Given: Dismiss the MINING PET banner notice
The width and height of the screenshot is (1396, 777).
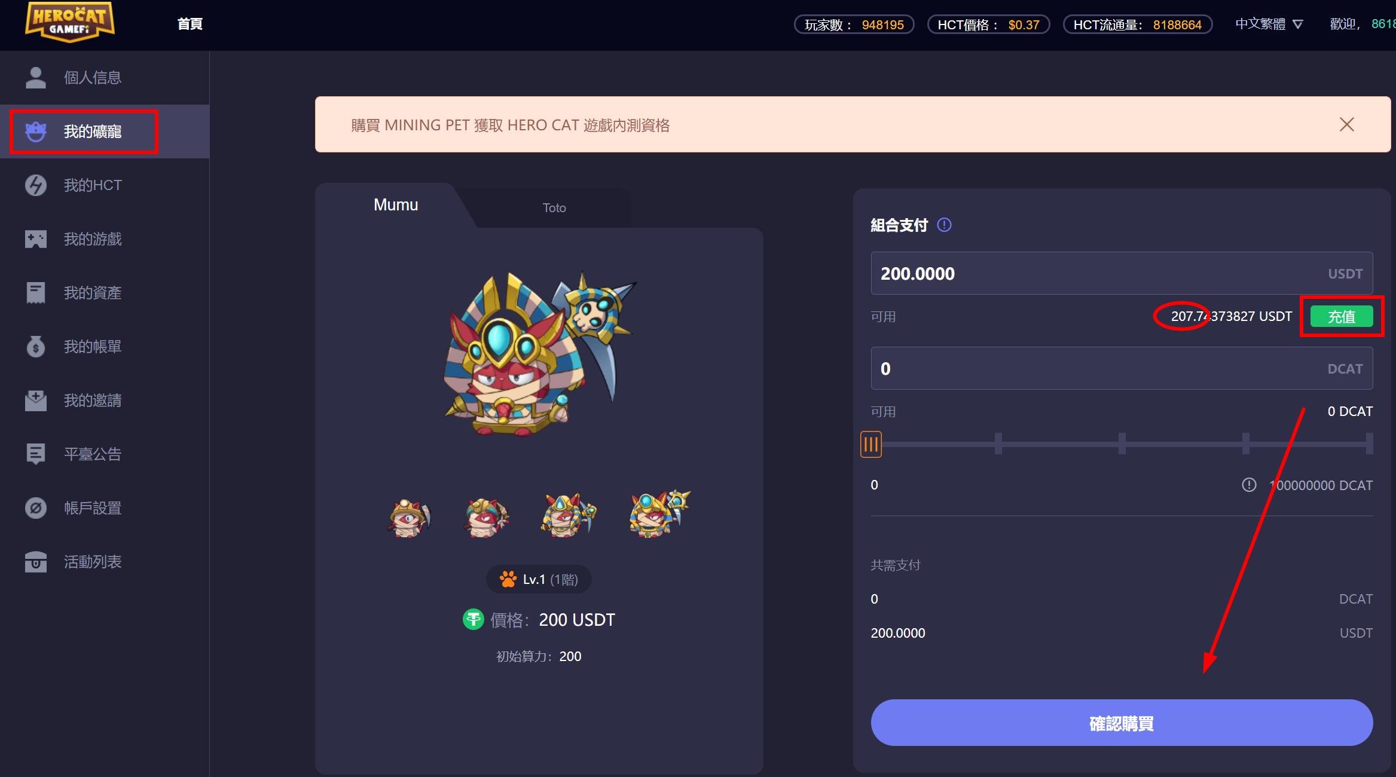Looking at the screenshot, I should pos(1347,124).
